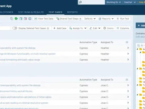Click the Add Case button

point(60,28)
